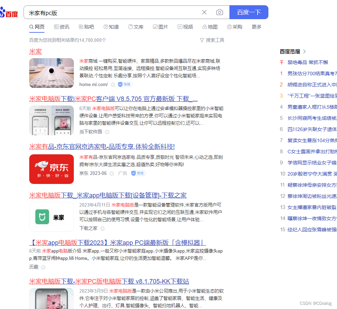
Task: Click the 历趣 source text
Action: [34, 267]
